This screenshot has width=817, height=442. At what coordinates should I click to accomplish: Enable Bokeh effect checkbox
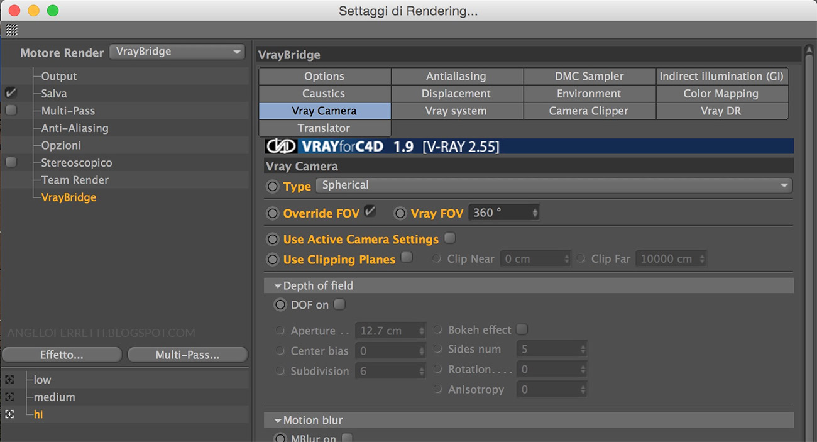522,329
